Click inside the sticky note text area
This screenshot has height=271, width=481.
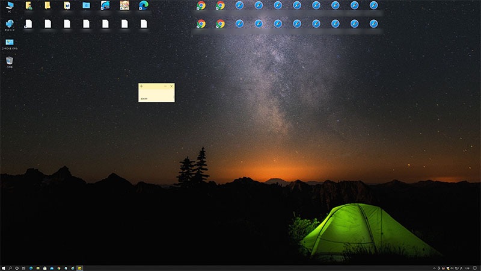click(x=156, y=96)
